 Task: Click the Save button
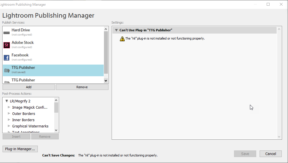(x=245, y=154)
